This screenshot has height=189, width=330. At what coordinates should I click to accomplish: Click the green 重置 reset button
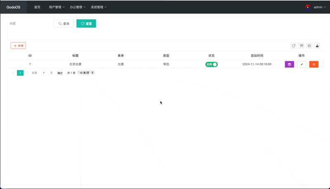86,23
